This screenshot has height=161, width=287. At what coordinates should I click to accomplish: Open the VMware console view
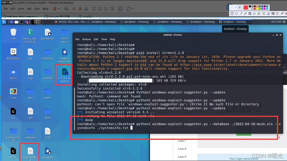[x=120, y=9]
